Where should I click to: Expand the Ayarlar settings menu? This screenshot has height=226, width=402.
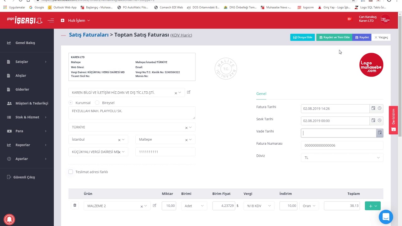[x=27, y=159]
